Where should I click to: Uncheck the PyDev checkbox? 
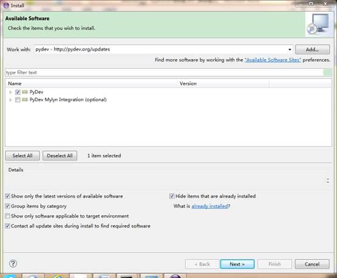click(x=18, y=92)
